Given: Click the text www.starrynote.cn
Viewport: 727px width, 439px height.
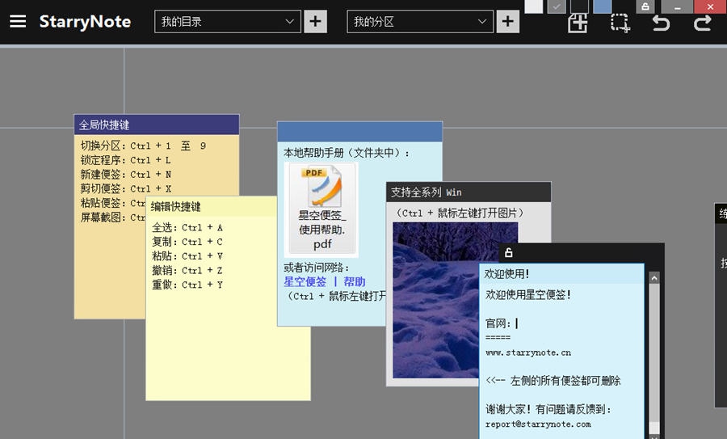Looking at the screenshot, I should coord(528,352).
